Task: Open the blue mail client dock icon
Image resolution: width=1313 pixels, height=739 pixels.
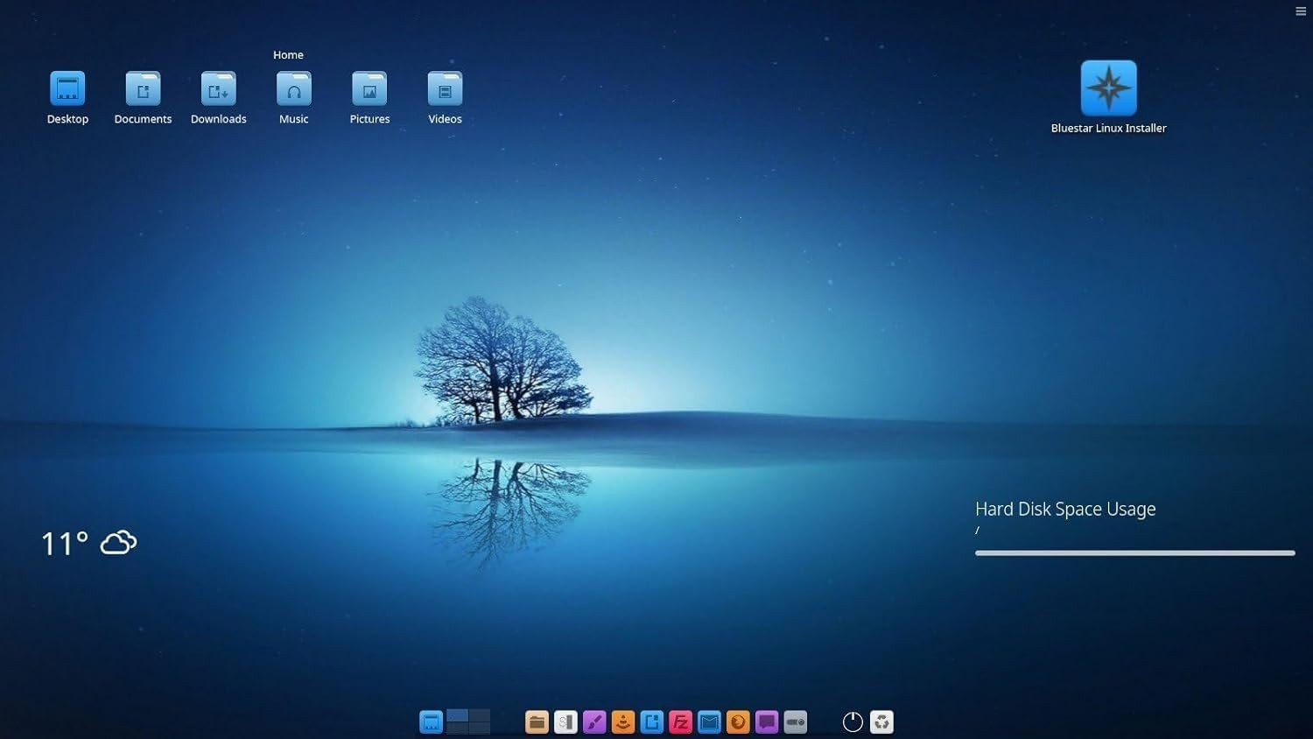Action: 709,721
